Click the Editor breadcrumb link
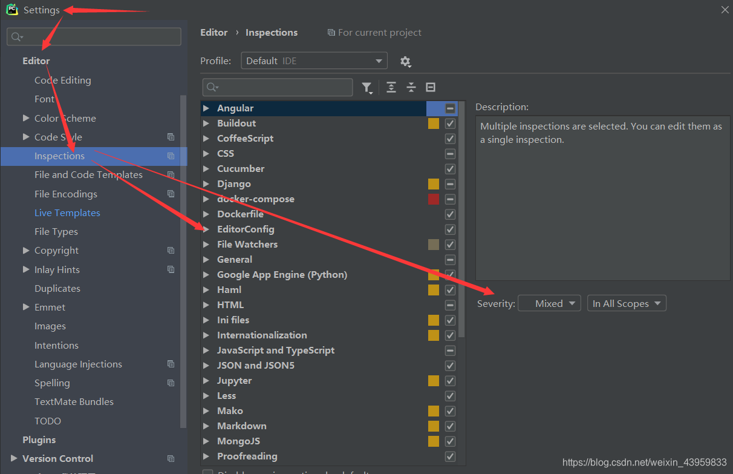The height and width of the screenshot is (474, 733). coord(214,33)
